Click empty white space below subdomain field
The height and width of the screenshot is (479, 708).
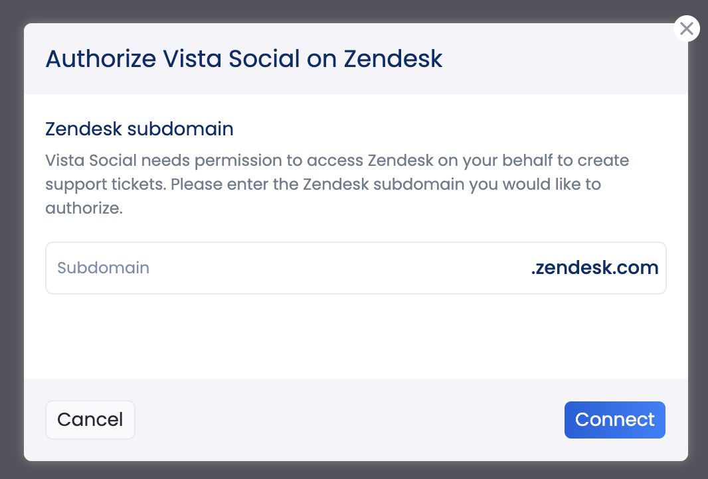356,336
